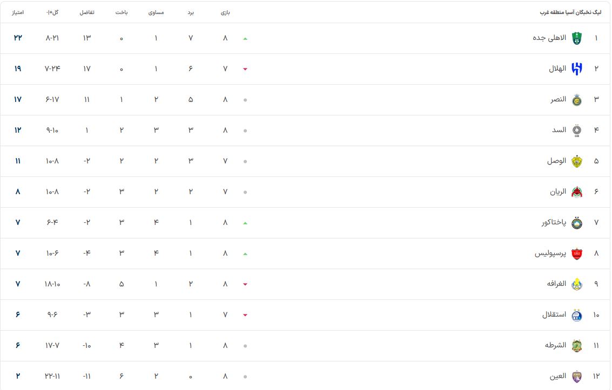Image resolution: width=612 pixels, height=390 pixels.
Task: Click the Al-Wasl yellow crest icon
Action: point(577,161)
